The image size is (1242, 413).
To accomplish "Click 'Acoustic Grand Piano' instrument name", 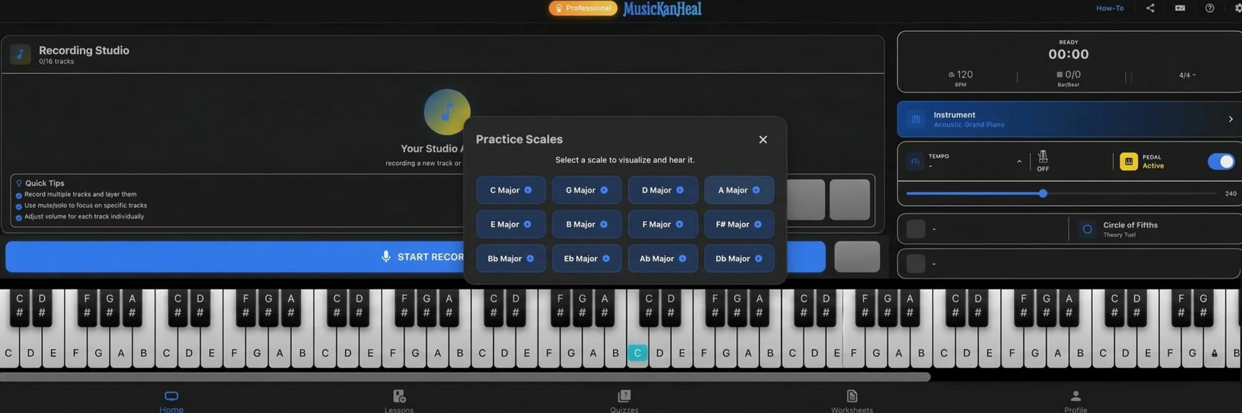I will click(968, 125).
